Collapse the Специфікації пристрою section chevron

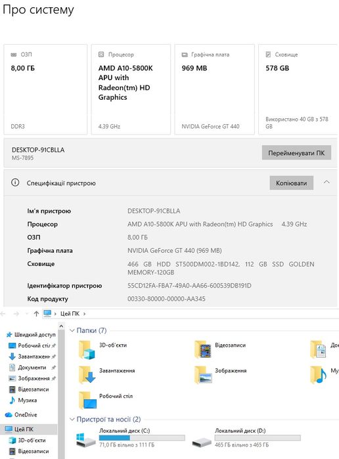click(x=327, y=182)
